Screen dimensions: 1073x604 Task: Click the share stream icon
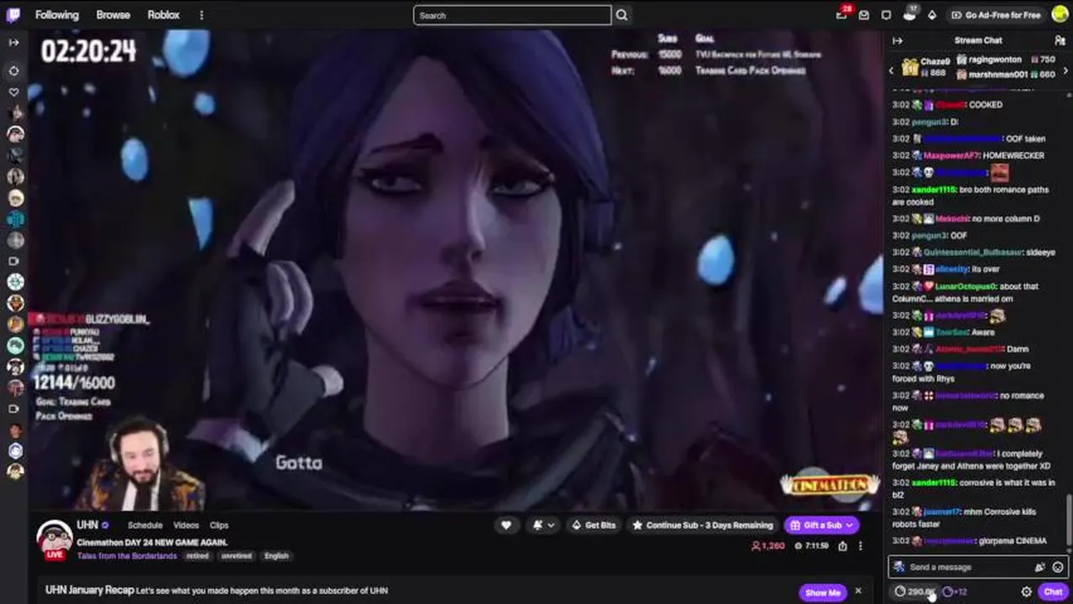(x=842, y=546)
